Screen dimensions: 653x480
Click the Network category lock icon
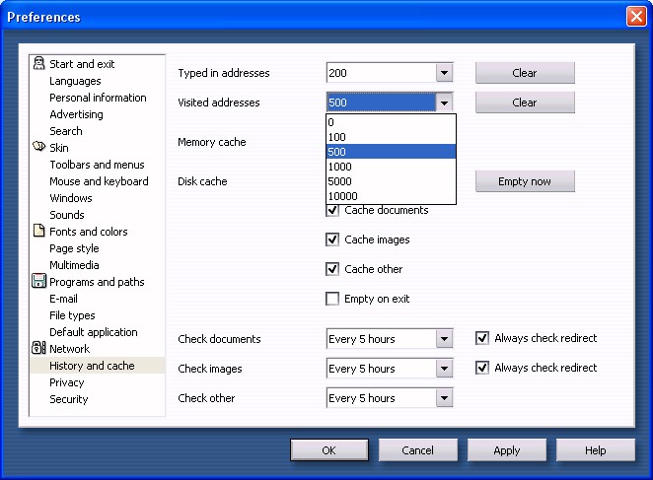[38, 349]
